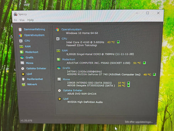Click the version number v1.33.075
Image resolution: width=174 pixels, height=131 pixels.
click(26, 121)
